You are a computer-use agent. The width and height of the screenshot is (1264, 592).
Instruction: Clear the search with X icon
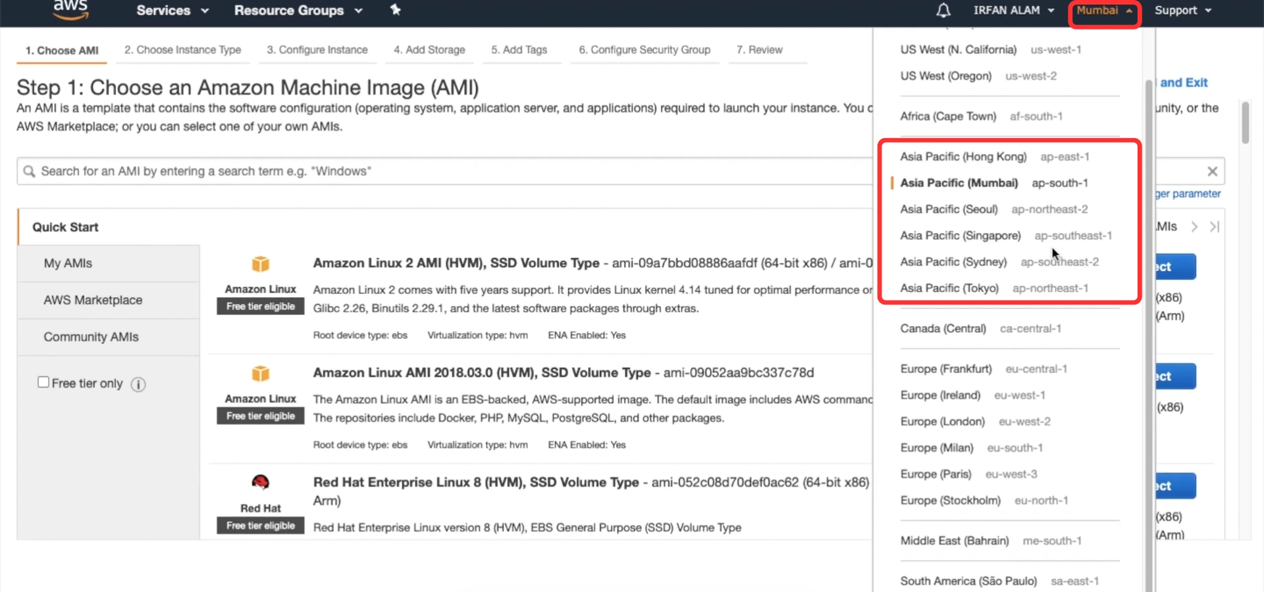(x=1212, y=172)
